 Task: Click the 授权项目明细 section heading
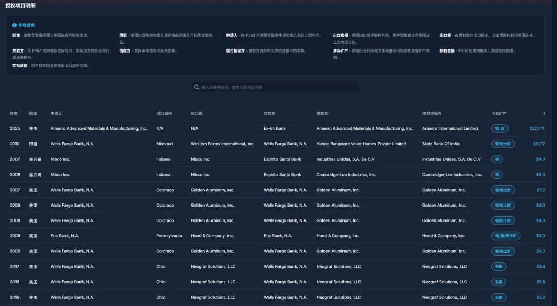pyautogui.click(x=20, y=5)
